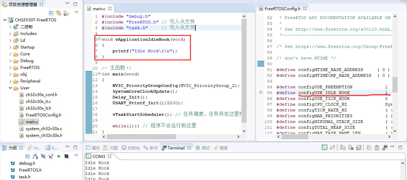The image size is (407, 180).
Task: Toggle terminal scroll lock icon
Action: [x=358, y=147]
